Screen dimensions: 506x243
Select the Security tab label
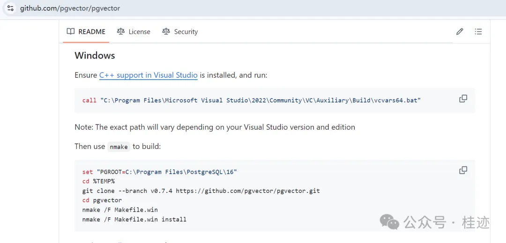(x=186, y=32)
